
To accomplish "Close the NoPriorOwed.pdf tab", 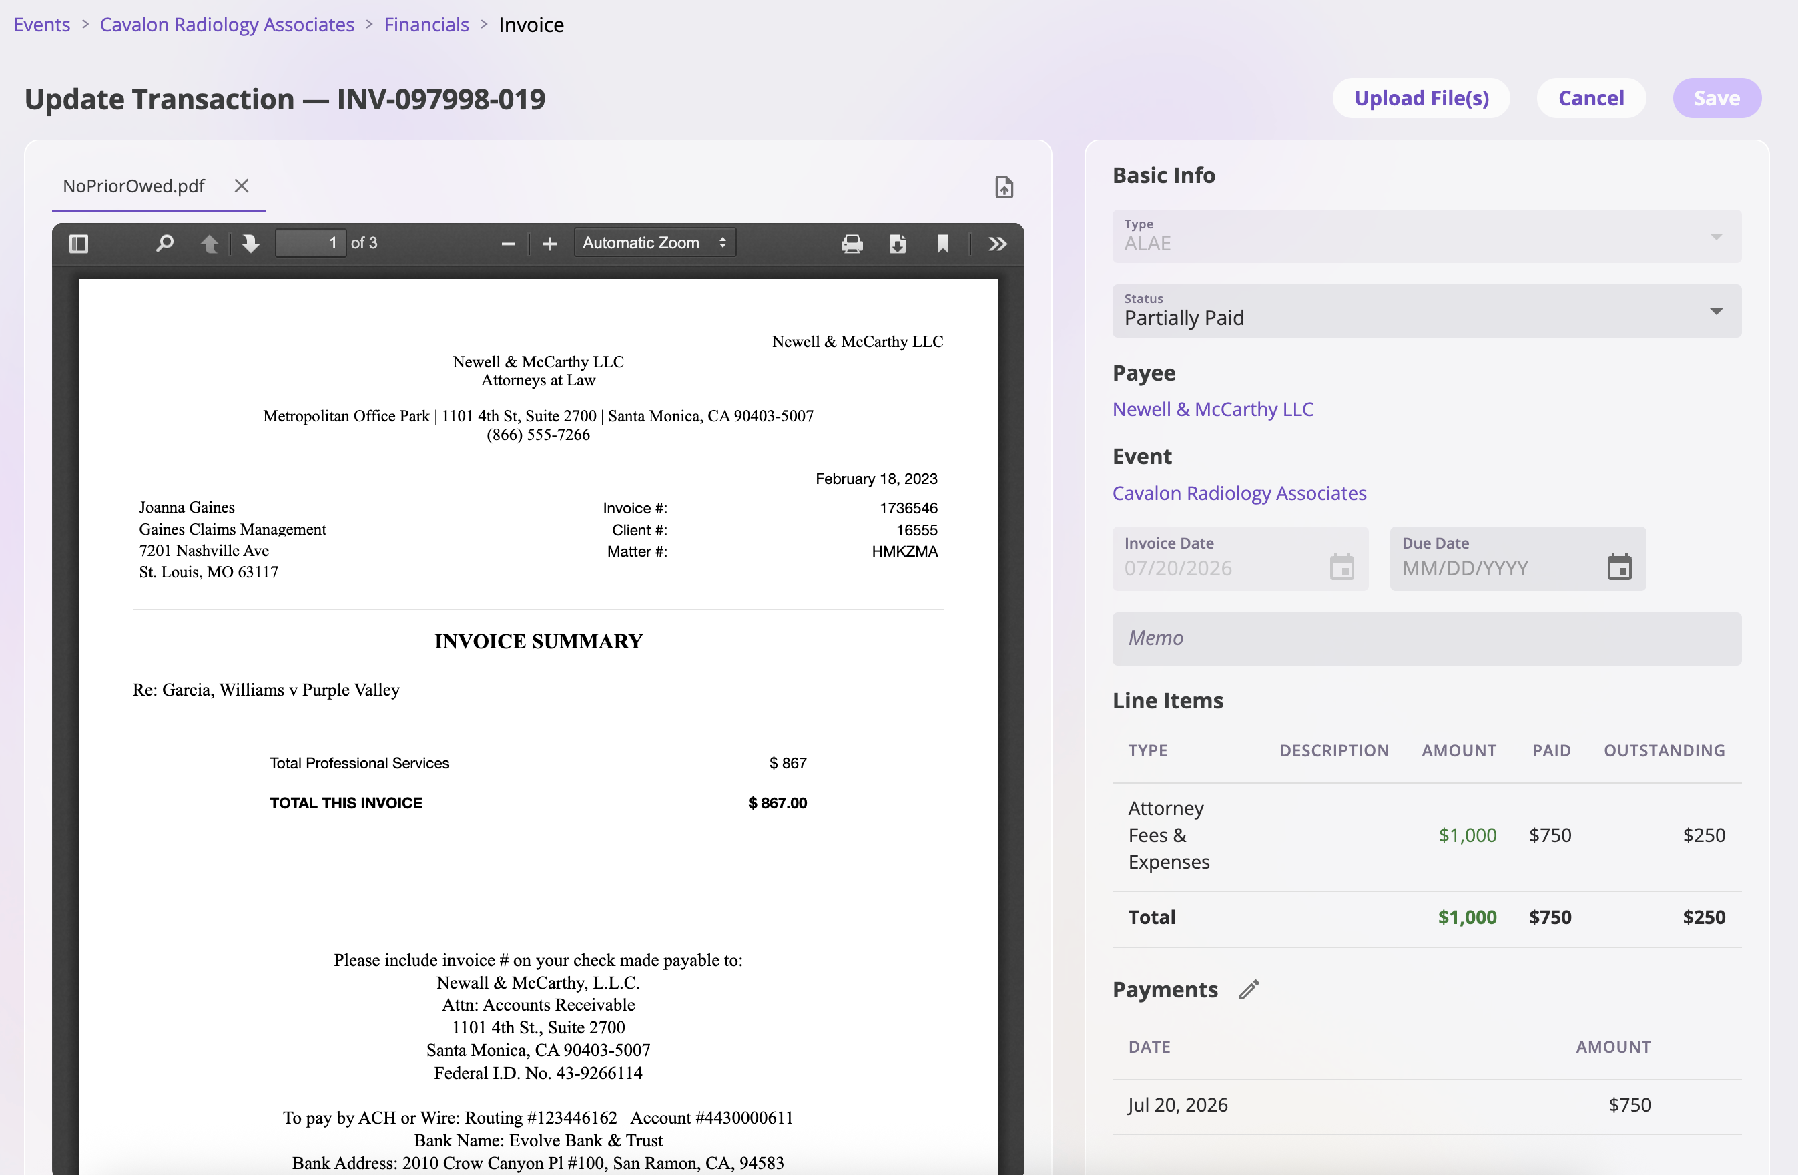I will pos(242,185).
